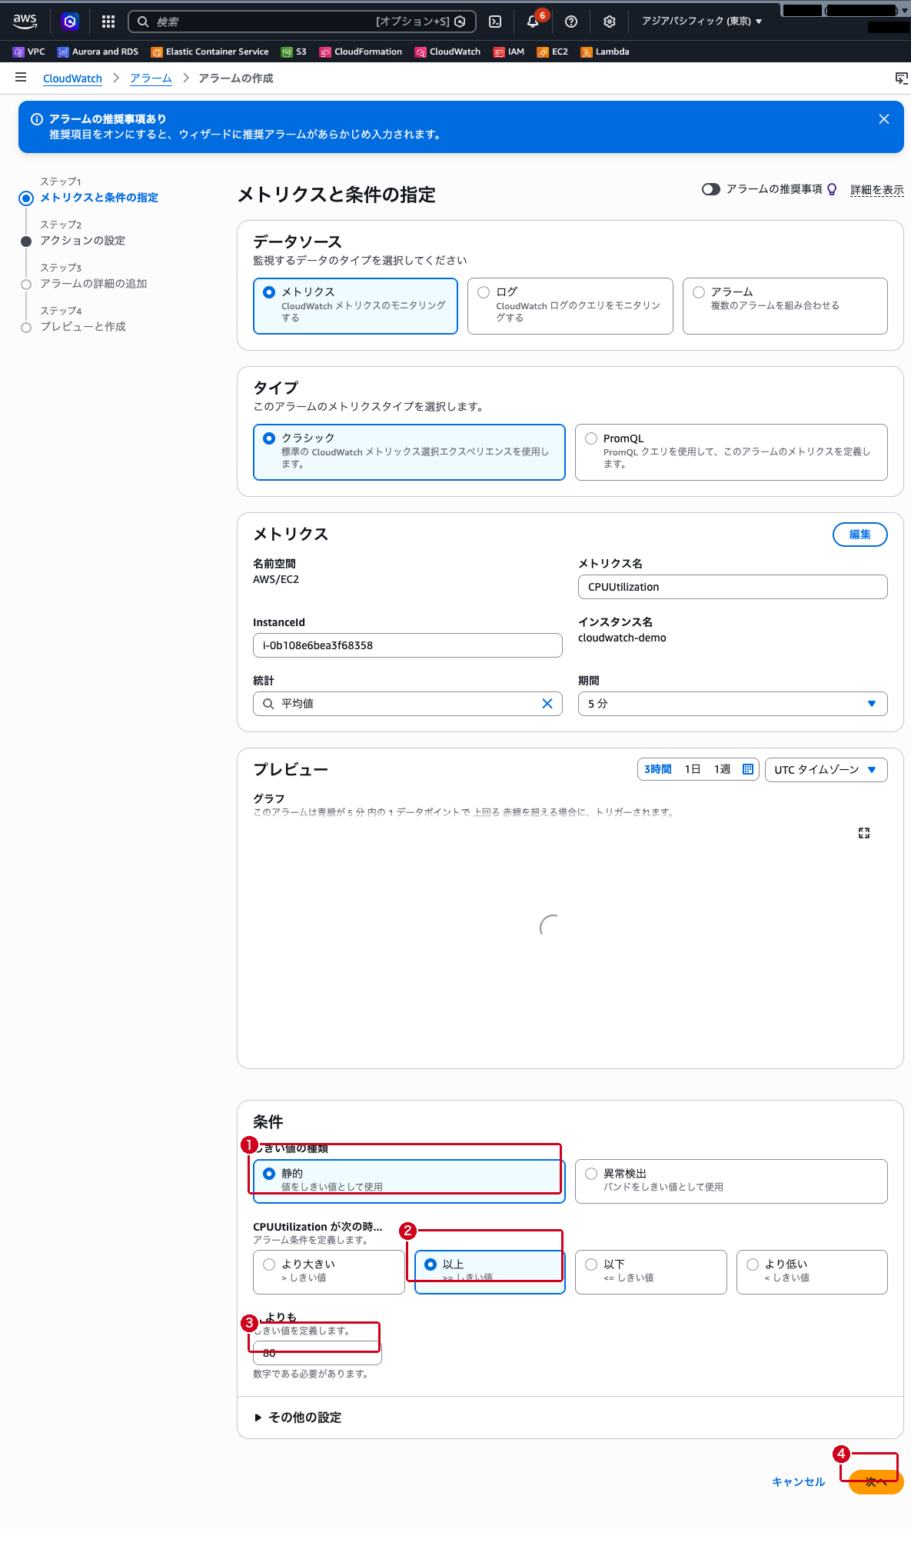
Task: Open the Elastic Container Service shortcut
Action: click(210, 52)
